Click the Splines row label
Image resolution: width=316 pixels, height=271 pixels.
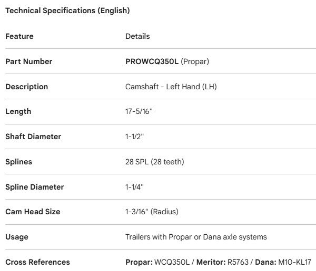coord(19,162)
